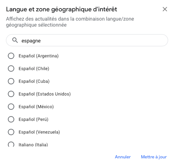This screenshot has width=174, height=165.
Task: Click the 'Italiano (Italia)' label text
Action: click(33, 145)
